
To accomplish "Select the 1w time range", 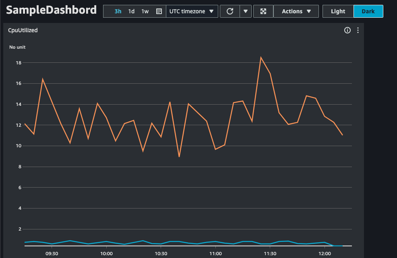I will point(145,11).
